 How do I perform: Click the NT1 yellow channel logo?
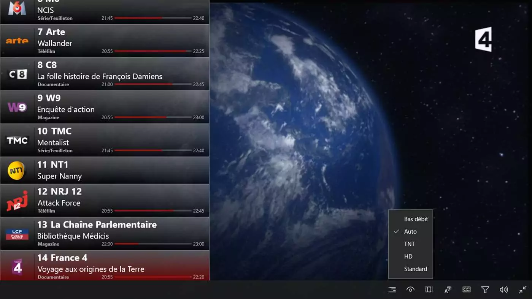click(16, 171)
